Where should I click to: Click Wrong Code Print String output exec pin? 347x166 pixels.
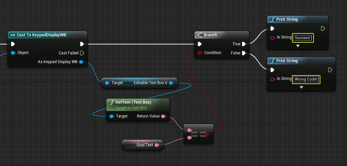tap(330, 70)
